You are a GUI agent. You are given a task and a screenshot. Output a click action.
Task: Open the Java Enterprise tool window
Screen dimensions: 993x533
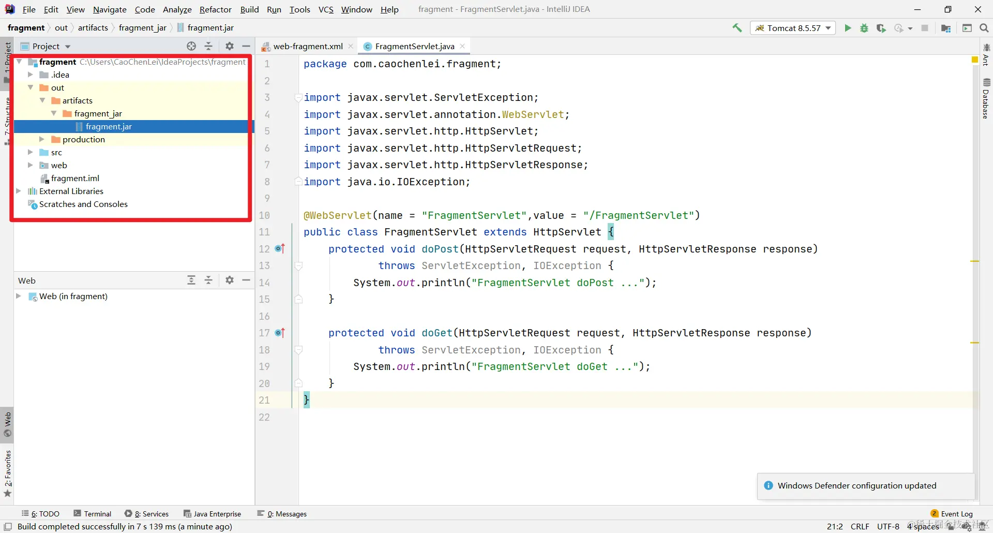[213, 514]
